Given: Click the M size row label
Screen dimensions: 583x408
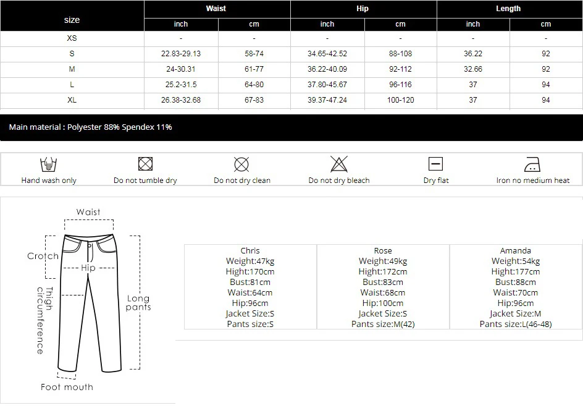Looking at the screenshot, I should tap(72, 69).
